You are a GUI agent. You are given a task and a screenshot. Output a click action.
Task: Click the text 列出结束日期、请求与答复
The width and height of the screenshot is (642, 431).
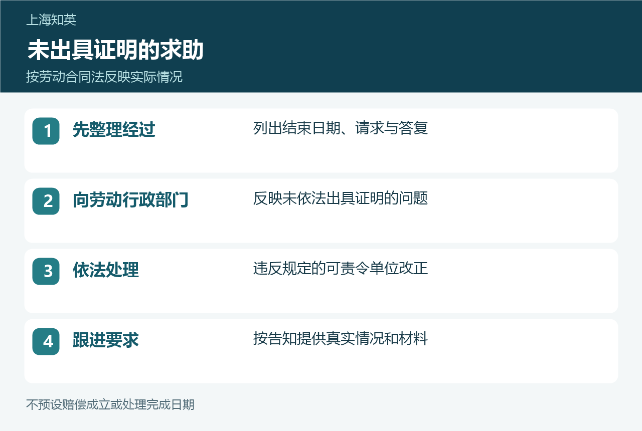click(341, 128)
